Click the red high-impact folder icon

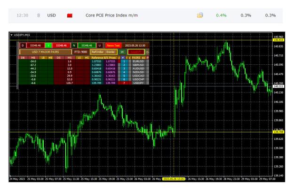[70, 15]
